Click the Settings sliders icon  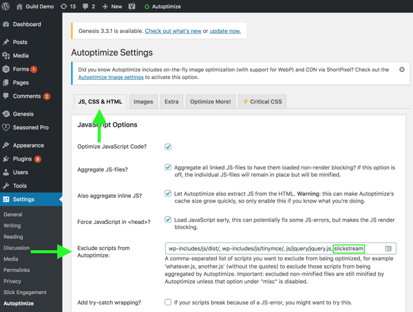tap(6, 199)
